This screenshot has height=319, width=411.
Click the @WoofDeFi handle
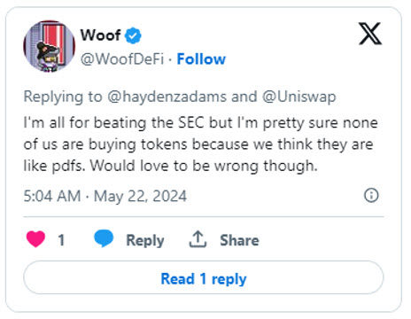(x=122, y=59)
